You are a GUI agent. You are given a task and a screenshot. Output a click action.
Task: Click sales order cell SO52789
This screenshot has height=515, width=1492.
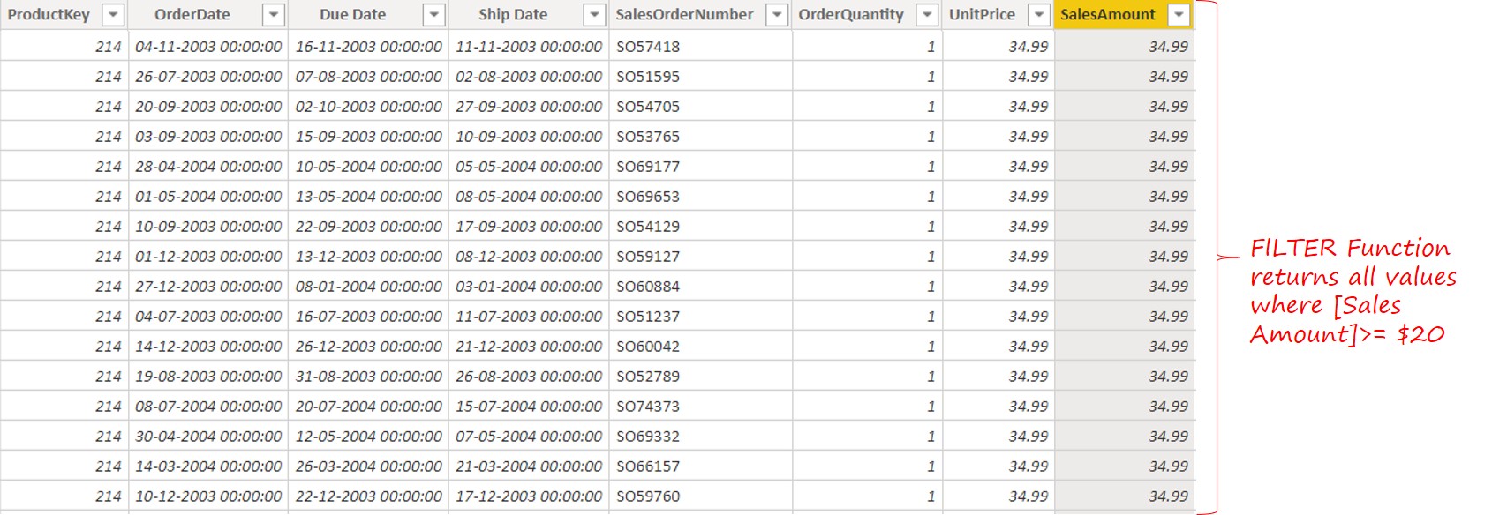[700, 377]
